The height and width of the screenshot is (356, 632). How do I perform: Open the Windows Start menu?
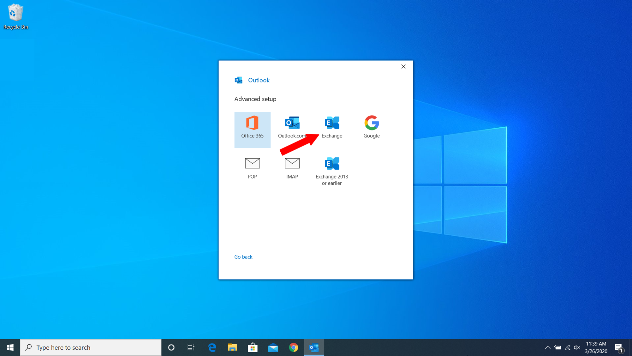click(x=10, y=347)
